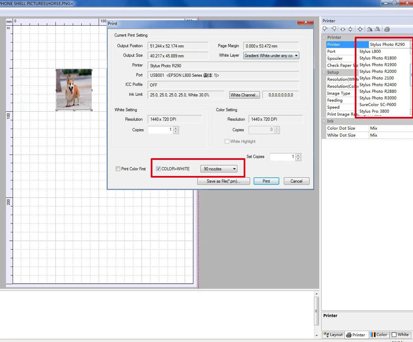Decrease Set Copies with down arrow
This screenshot has width=413, height=342.
pos(298,159)
